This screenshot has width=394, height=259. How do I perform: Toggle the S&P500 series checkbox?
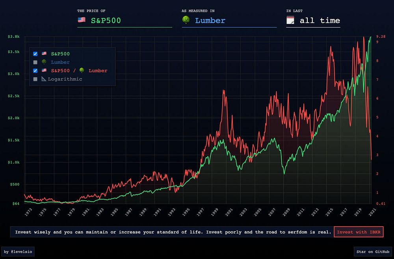pos(35,54)
